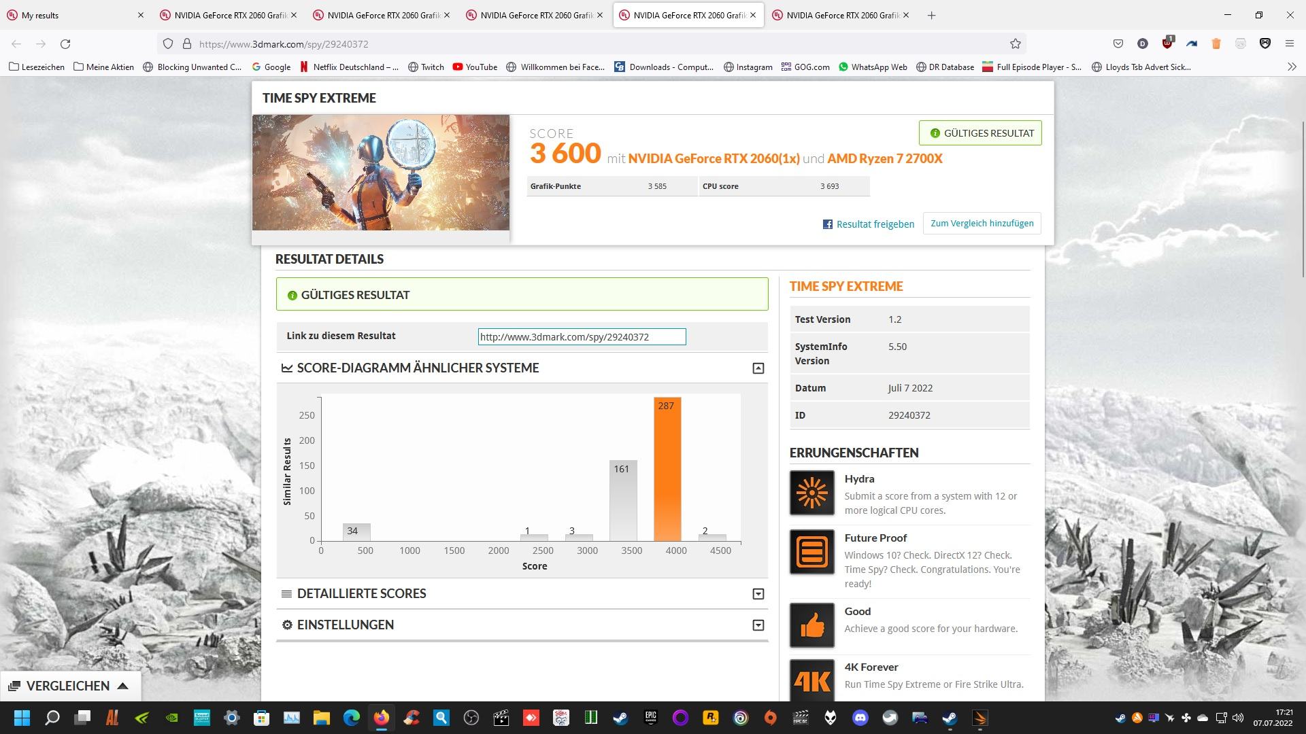The width and height of the screenshot is (1306, 734).
Task: Open the Hydra achievement icon
Action: 811,493
